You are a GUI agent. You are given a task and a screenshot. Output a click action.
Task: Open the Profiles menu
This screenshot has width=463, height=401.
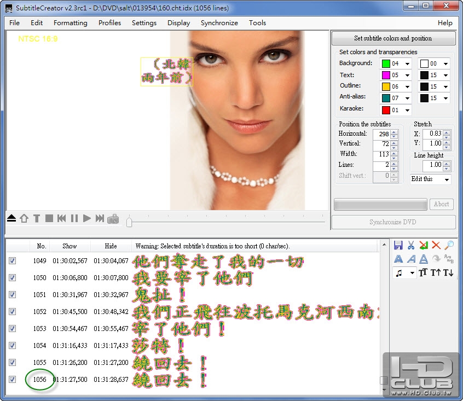(x=109, y=23)
